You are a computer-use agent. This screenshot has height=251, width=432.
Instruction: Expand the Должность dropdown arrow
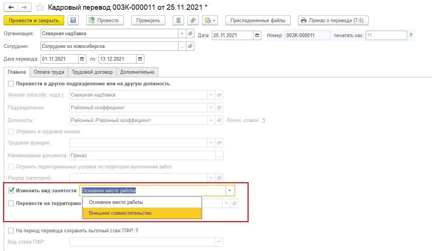[211, 120]
